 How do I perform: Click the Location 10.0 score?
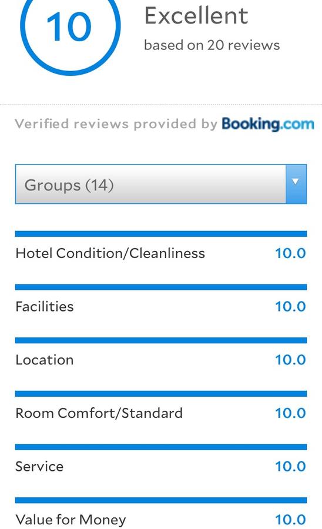pyautogui.click(x=290, y=360)
